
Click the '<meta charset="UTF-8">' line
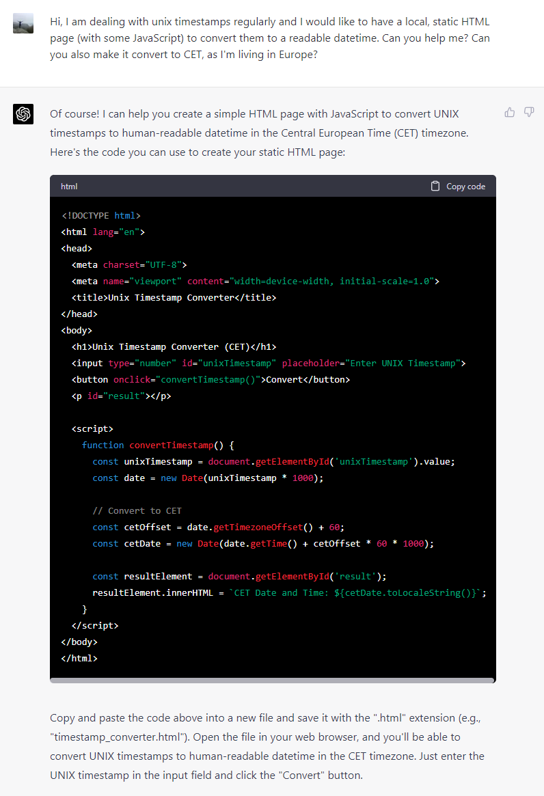point(129,265)
